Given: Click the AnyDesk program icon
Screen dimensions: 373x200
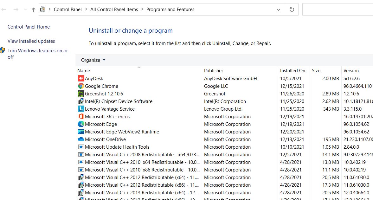Looking at the screenshot, I should point(81,78).
